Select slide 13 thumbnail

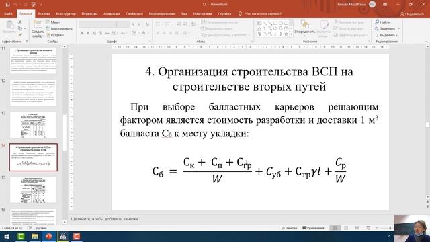coord(33,125)
